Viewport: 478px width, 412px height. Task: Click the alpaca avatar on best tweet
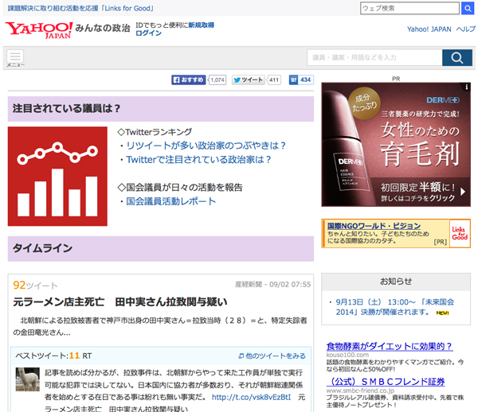(x=28, y=379)
